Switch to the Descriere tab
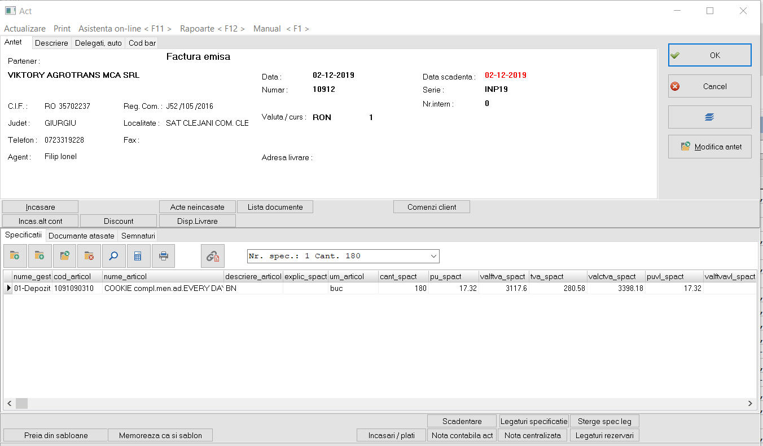This screenshot has width=763, height=446. pyautogui.click(x=51, y=43)
